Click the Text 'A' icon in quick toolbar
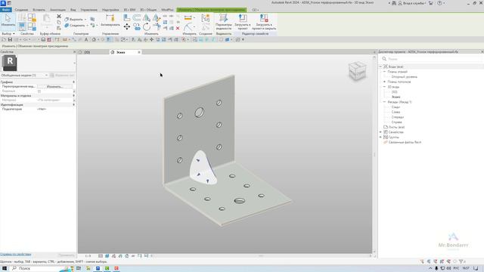This screenshot has height=272, width=484. pos(86,39)
